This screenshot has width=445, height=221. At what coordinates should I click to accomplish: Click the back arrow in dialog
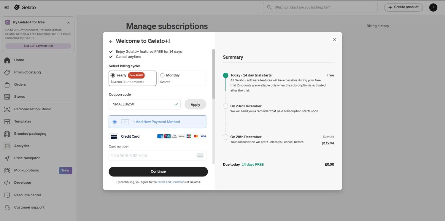coord(111,42)
